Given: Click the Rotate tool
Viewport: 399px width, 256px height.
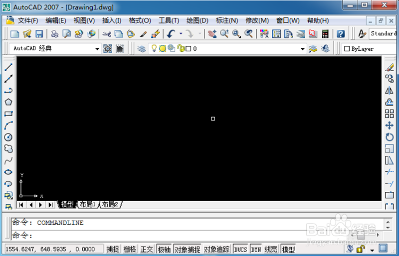Looking at the screenshot, I should (x=390, y=137).
